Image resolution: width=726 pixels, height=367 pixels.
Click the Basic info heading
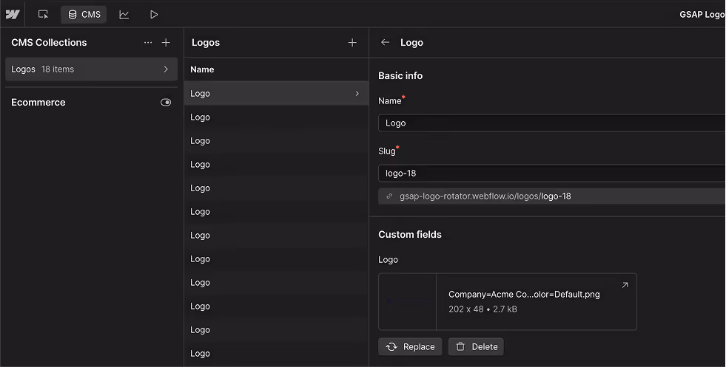tap(400, 76)
